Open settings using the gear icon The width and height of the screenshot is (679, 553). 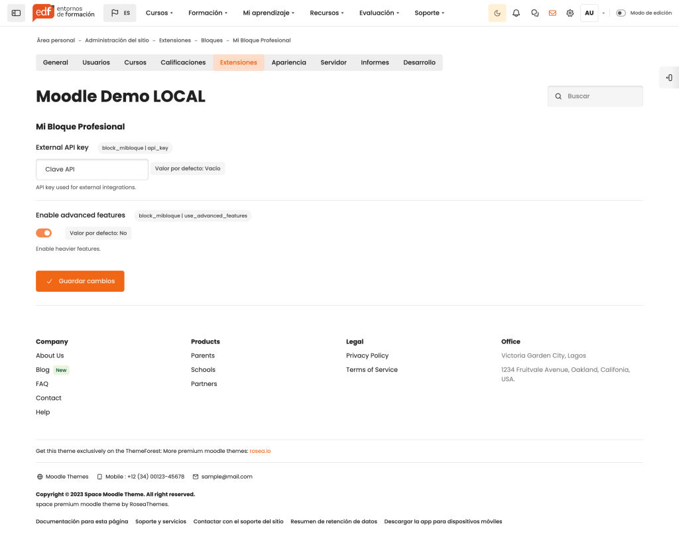(x=570, y=13)
